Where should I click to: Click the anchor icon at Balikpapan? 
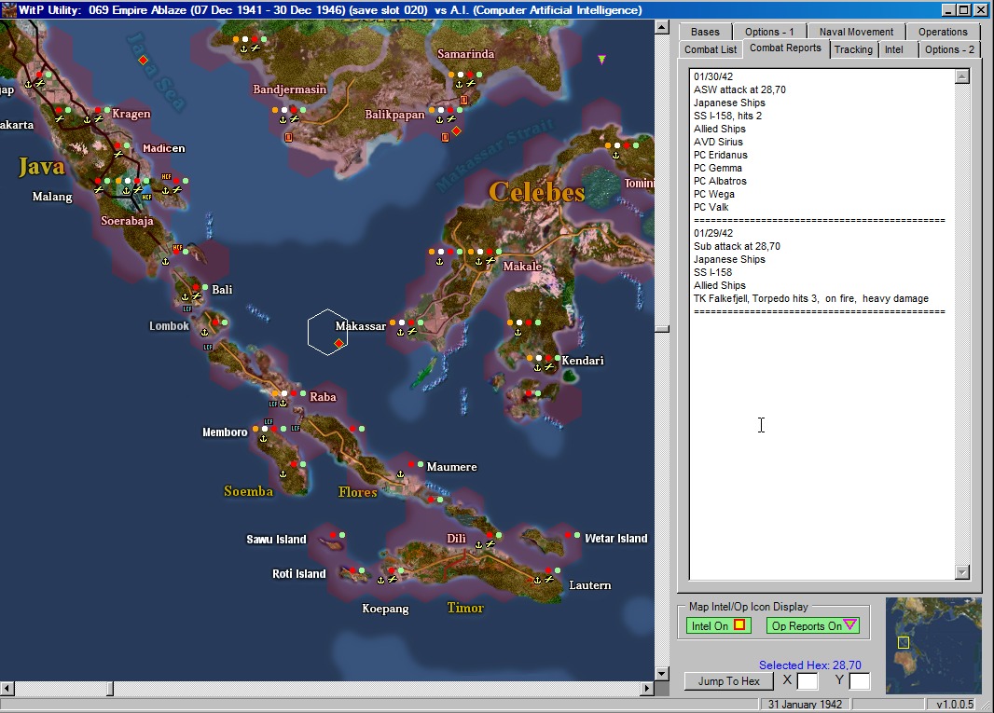coord(439,119)
